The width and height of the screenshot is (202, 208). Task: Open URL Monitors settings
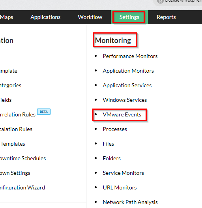point(120,187)
